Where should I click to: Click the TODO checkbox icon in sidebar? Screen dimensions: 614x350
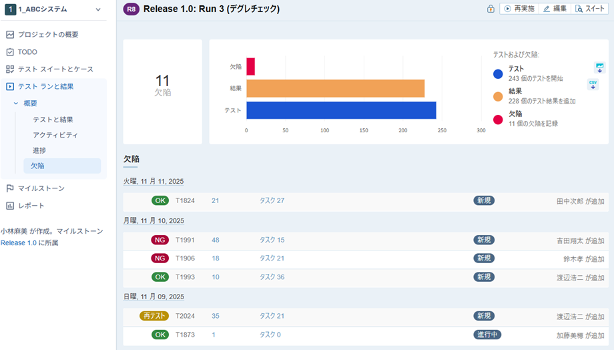coord(10,51)
